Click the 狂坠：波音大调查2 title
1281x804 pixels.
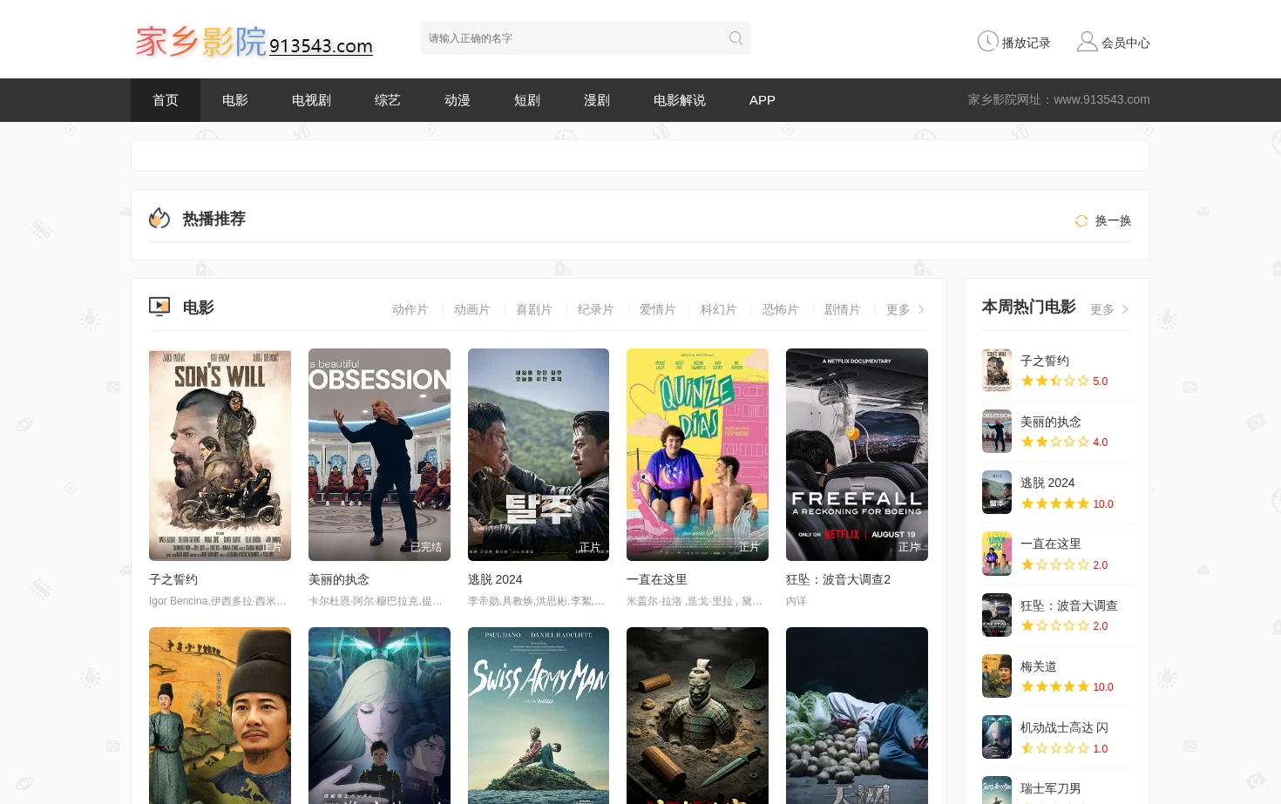point(838,579)
